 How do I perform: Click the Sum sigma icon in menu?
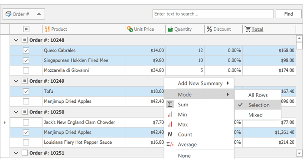[170, 104]
